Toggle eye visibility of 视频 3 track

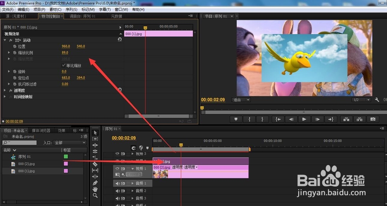[117, 154]
